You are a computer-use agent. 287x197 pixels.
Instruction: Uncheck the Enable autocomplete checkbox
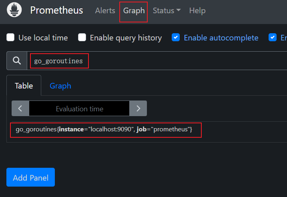tap(175, 38)
